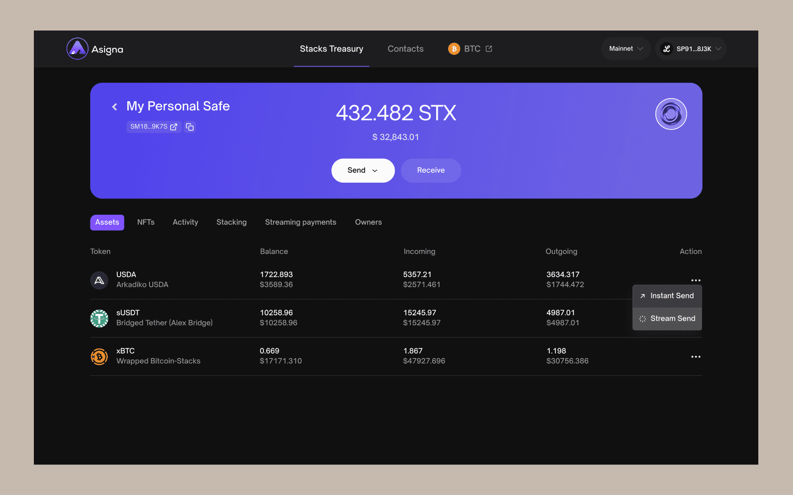Open the Stacking tab
The image size is (793, 495).
coord(231,222)
